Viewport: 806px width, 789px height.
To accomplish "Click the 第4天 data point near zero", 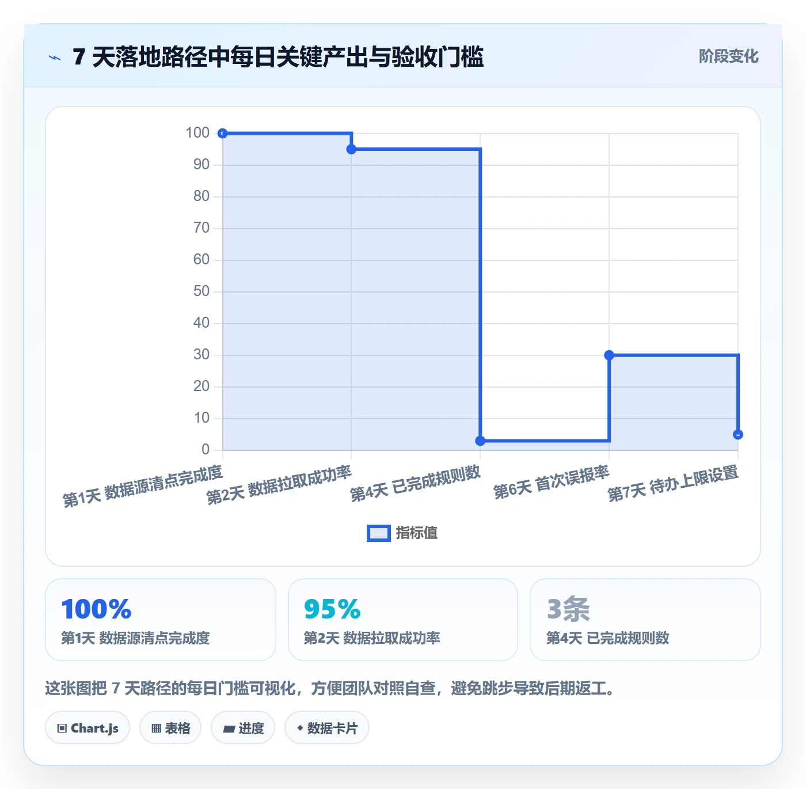I will click(x=480, y=441).
